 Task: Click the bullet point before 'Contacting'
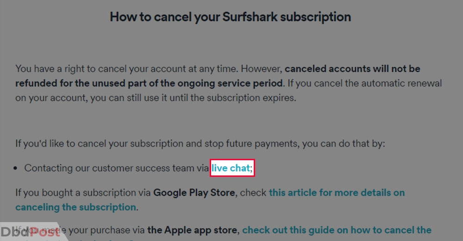click(x=16, y=168)
